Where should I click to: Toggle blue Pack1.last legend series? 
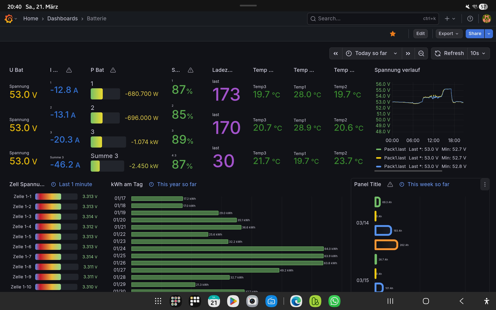[395, 166]
